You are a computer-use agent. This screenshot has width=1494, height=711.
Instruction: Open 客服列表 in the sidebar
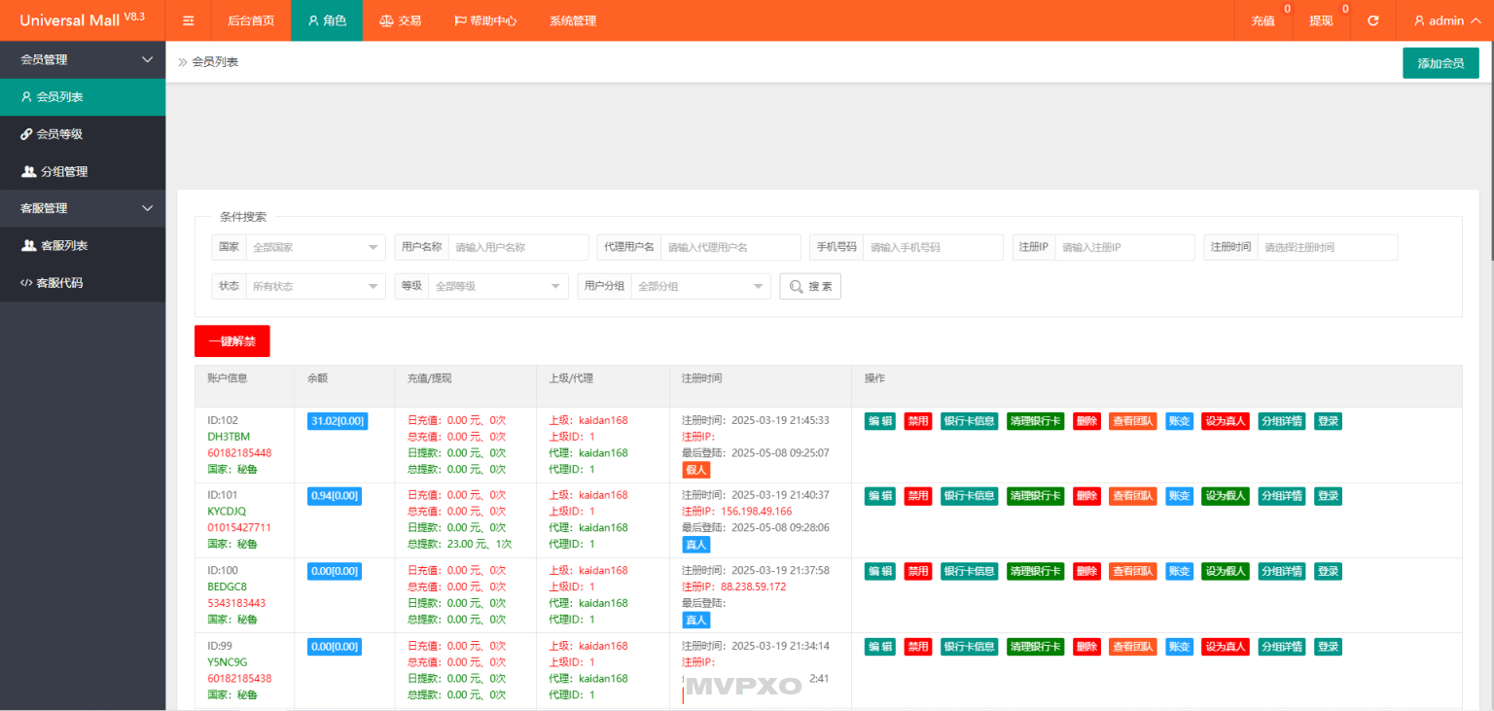tap(83, 245)
